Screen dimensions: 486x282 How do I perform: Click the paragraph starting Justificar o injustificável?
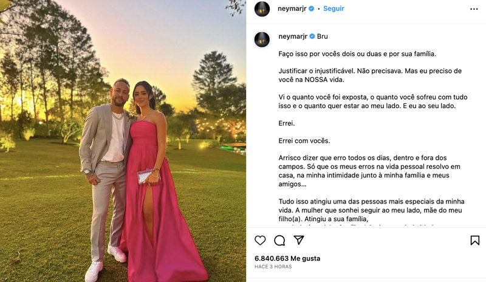point(370,75)
